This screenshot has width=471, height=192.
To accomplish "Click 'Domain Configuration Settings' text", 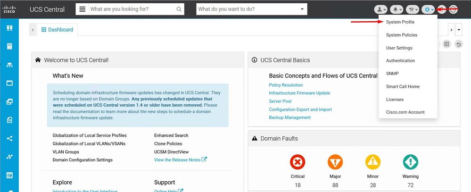I will point(83,160).
